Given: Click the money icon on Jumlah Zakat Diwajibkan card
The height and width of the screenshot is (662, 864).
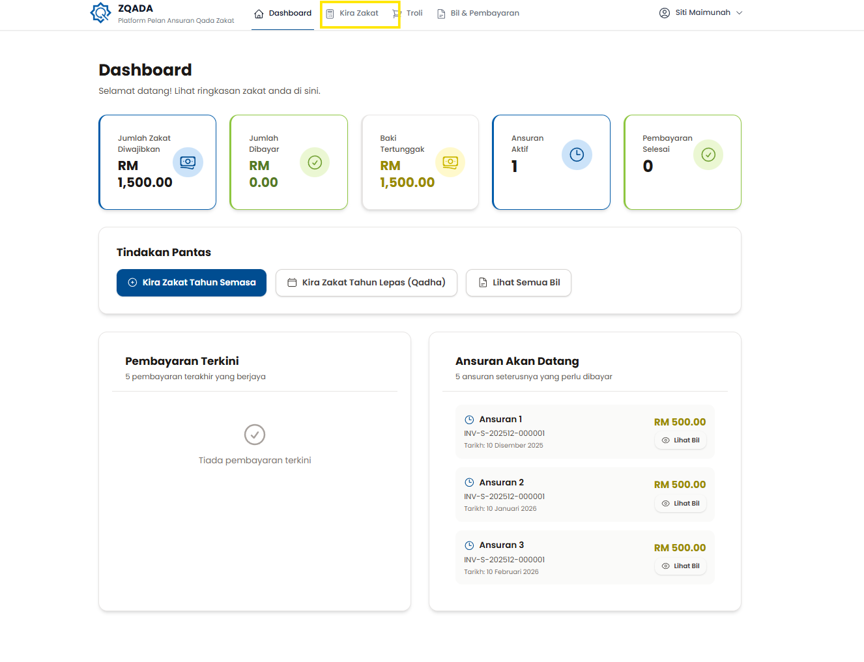Looking at the screenshot, I should (x=188, y=162).
